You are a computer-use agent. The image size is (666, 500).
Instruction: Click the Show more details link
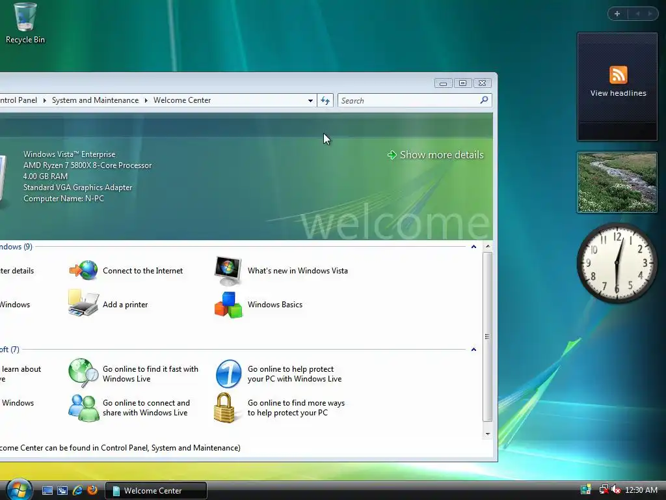[x=442, y=155]
